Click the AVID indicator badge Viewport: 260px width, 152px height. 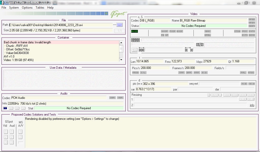[134, 31]
